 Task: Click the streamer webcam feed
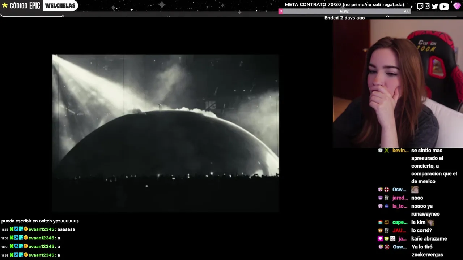(398, 84)
